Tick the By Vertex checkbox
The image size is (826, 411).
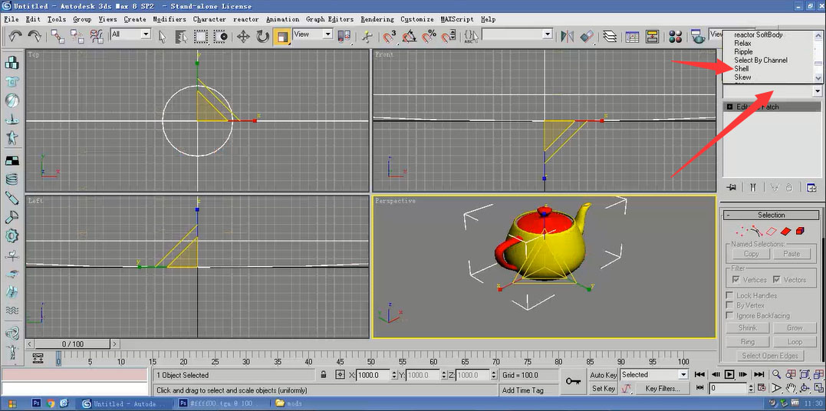click(x=730, y=305)
